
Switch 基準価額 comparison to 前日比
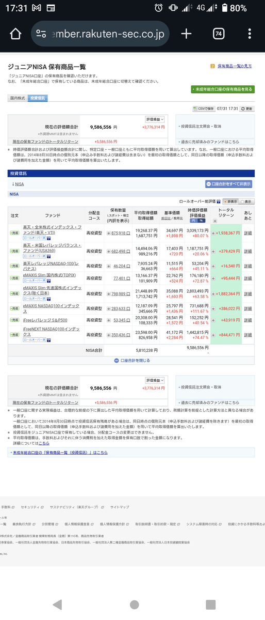[165, 218]
